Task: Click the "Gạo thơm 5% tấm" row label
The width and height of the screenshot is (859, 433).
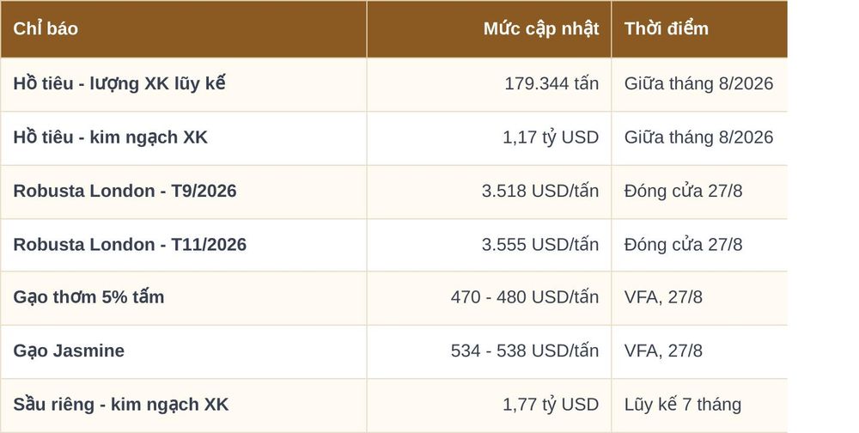Action: point(88,297)
